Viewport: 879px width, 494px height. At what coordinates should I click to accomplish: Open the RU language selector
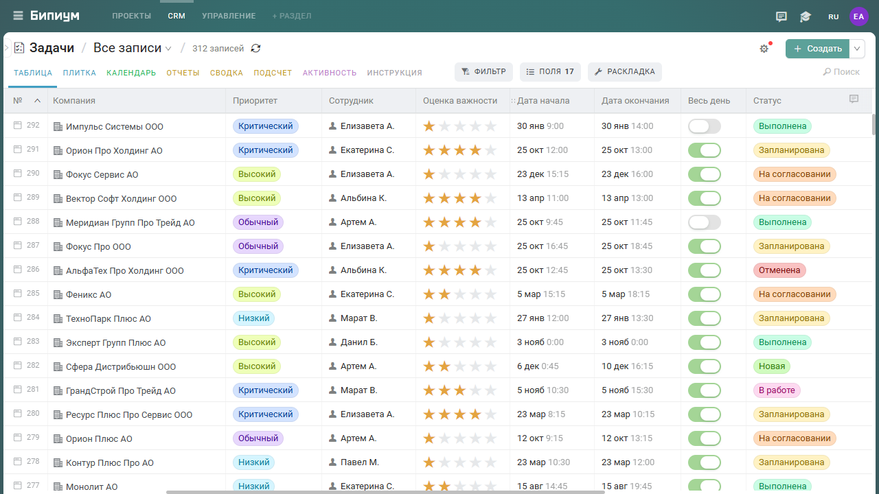pyautogui.click(x=834, y=16)
